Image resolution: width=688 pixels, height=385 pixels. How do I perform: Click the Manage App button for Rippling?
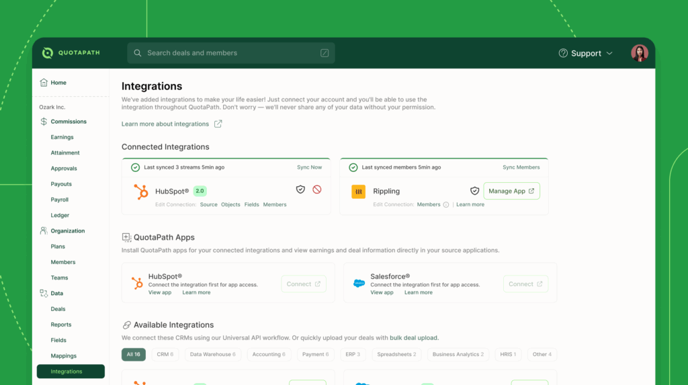point(511,191)
